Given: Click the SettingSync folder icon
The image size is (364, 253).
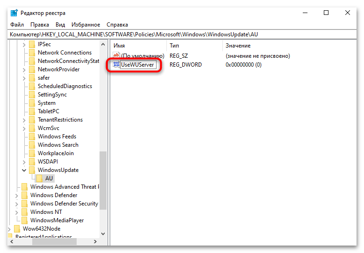Looking at the screenshot, I should 32,95.
